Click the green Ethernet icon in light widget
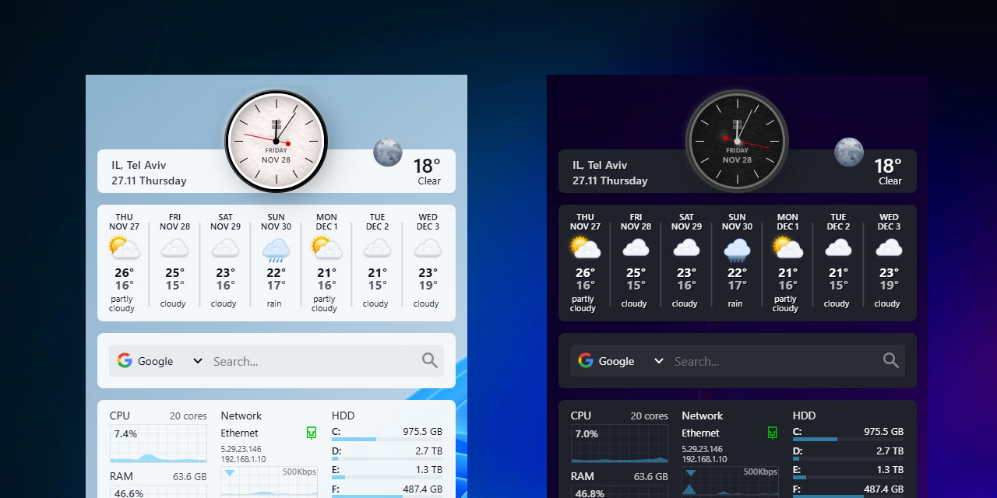The image size is (997, 498). pyautogui.click(x=312, y=433)
